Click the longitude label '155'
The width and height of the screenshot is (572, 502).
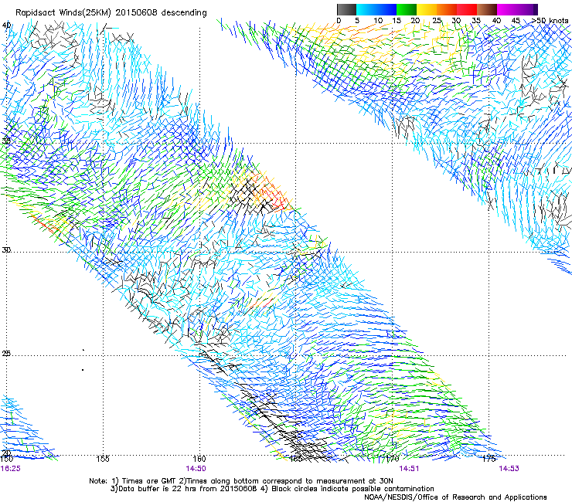point(103,459)
